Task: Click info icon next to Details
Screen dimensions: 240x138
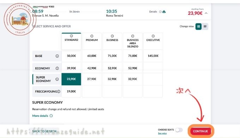Action: point(160,12)
